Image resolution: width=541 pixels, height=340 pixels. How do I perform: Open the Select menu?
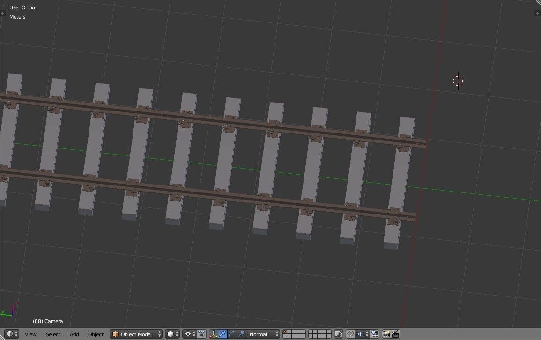tap(53, 334)
